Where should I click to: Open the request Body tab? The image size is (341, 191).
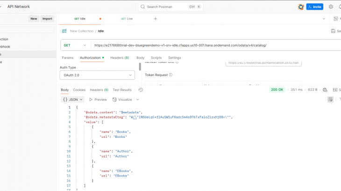pos(141,58)
